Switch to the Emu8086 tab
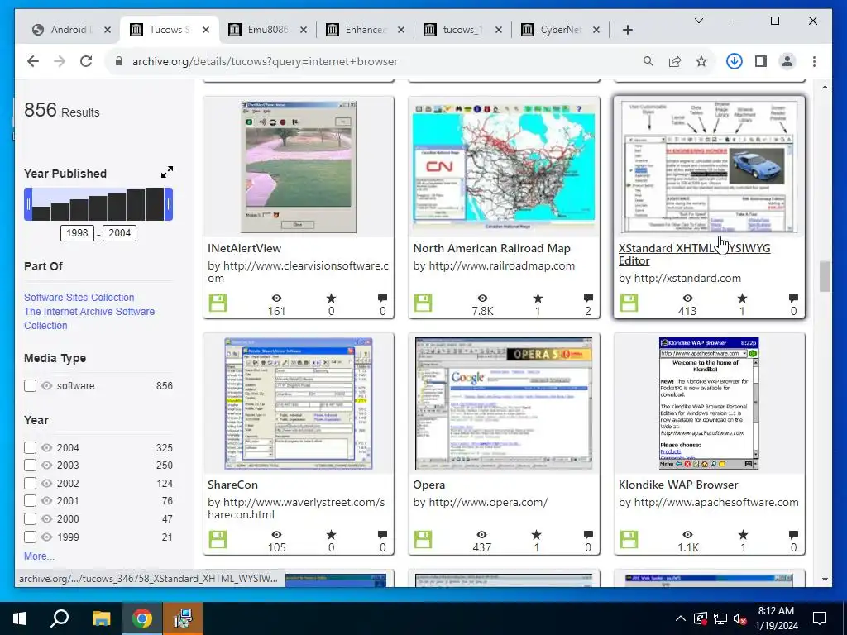 click(x=267, y=30)
